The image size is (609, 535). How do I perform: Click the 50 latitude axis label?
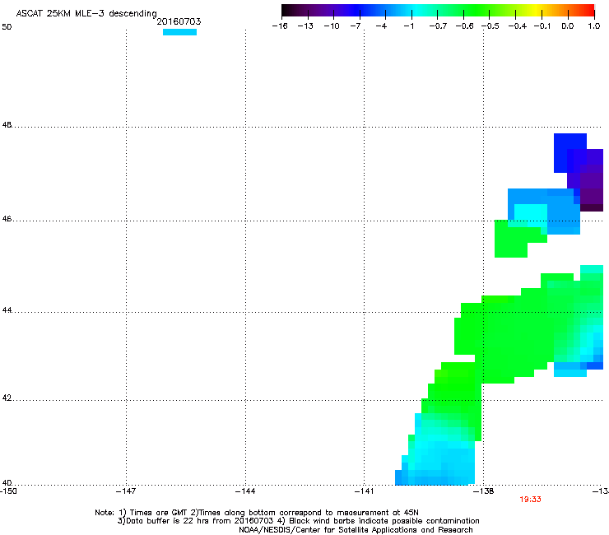pyautogui.click(x=7, y=27)
